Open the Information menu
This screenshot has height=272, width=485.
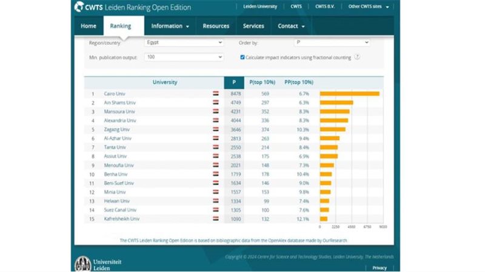click(x=170, y=26)
